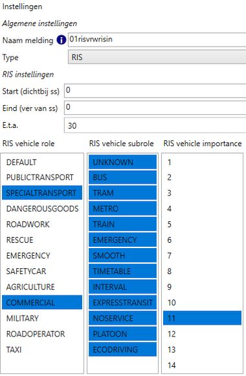Viewport: 246px width, 376px height.
Task: Select EMERGENCY in the vehicle role list
Action: pyautogui.click(x=42, y=256)
